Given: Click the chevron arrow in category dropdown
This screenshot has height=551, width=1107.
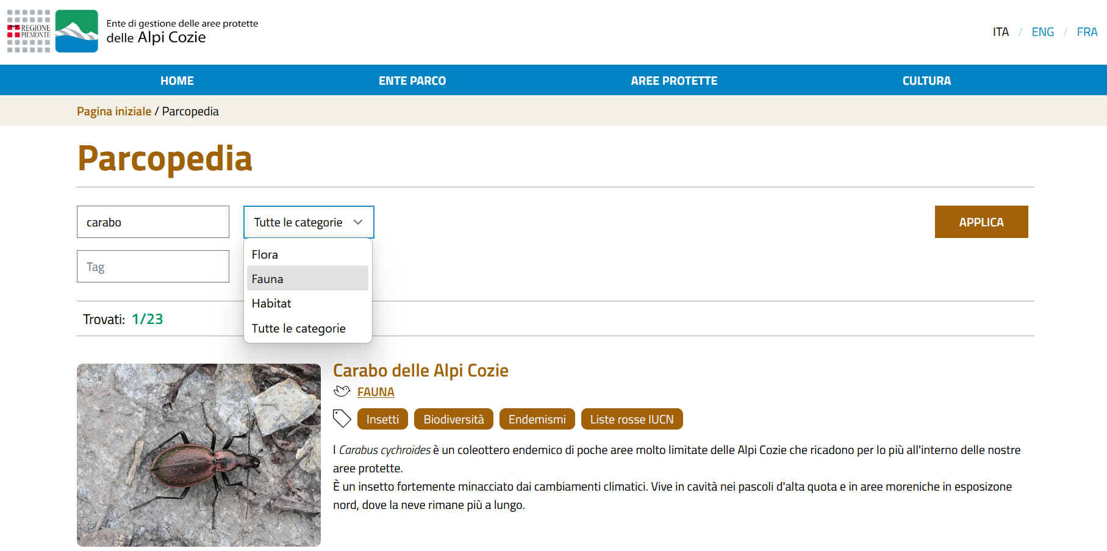Looking at the screenshot, I should [358, 222].
